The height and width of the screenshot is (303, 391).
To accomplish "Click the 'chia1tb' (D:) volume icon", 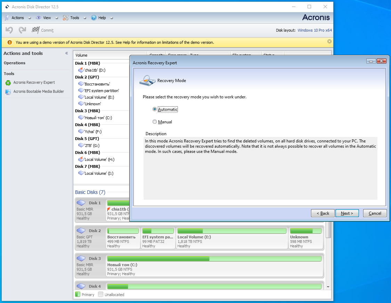I will coord(81,70).
